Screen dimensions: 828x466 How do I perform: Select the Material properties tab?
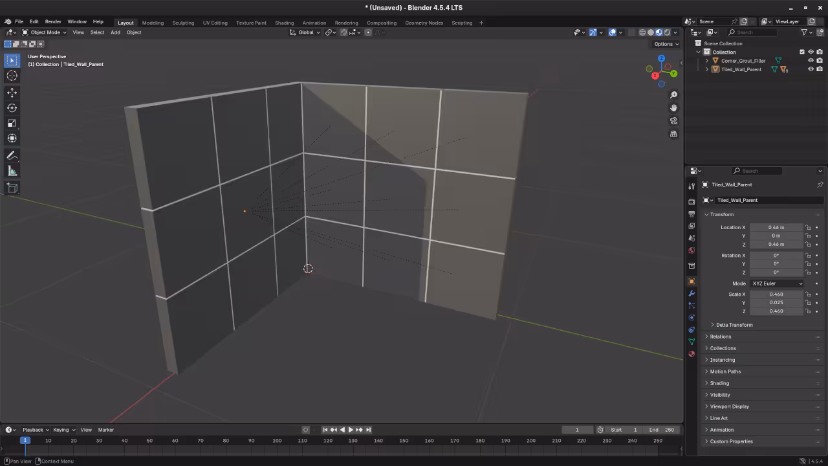692,353
